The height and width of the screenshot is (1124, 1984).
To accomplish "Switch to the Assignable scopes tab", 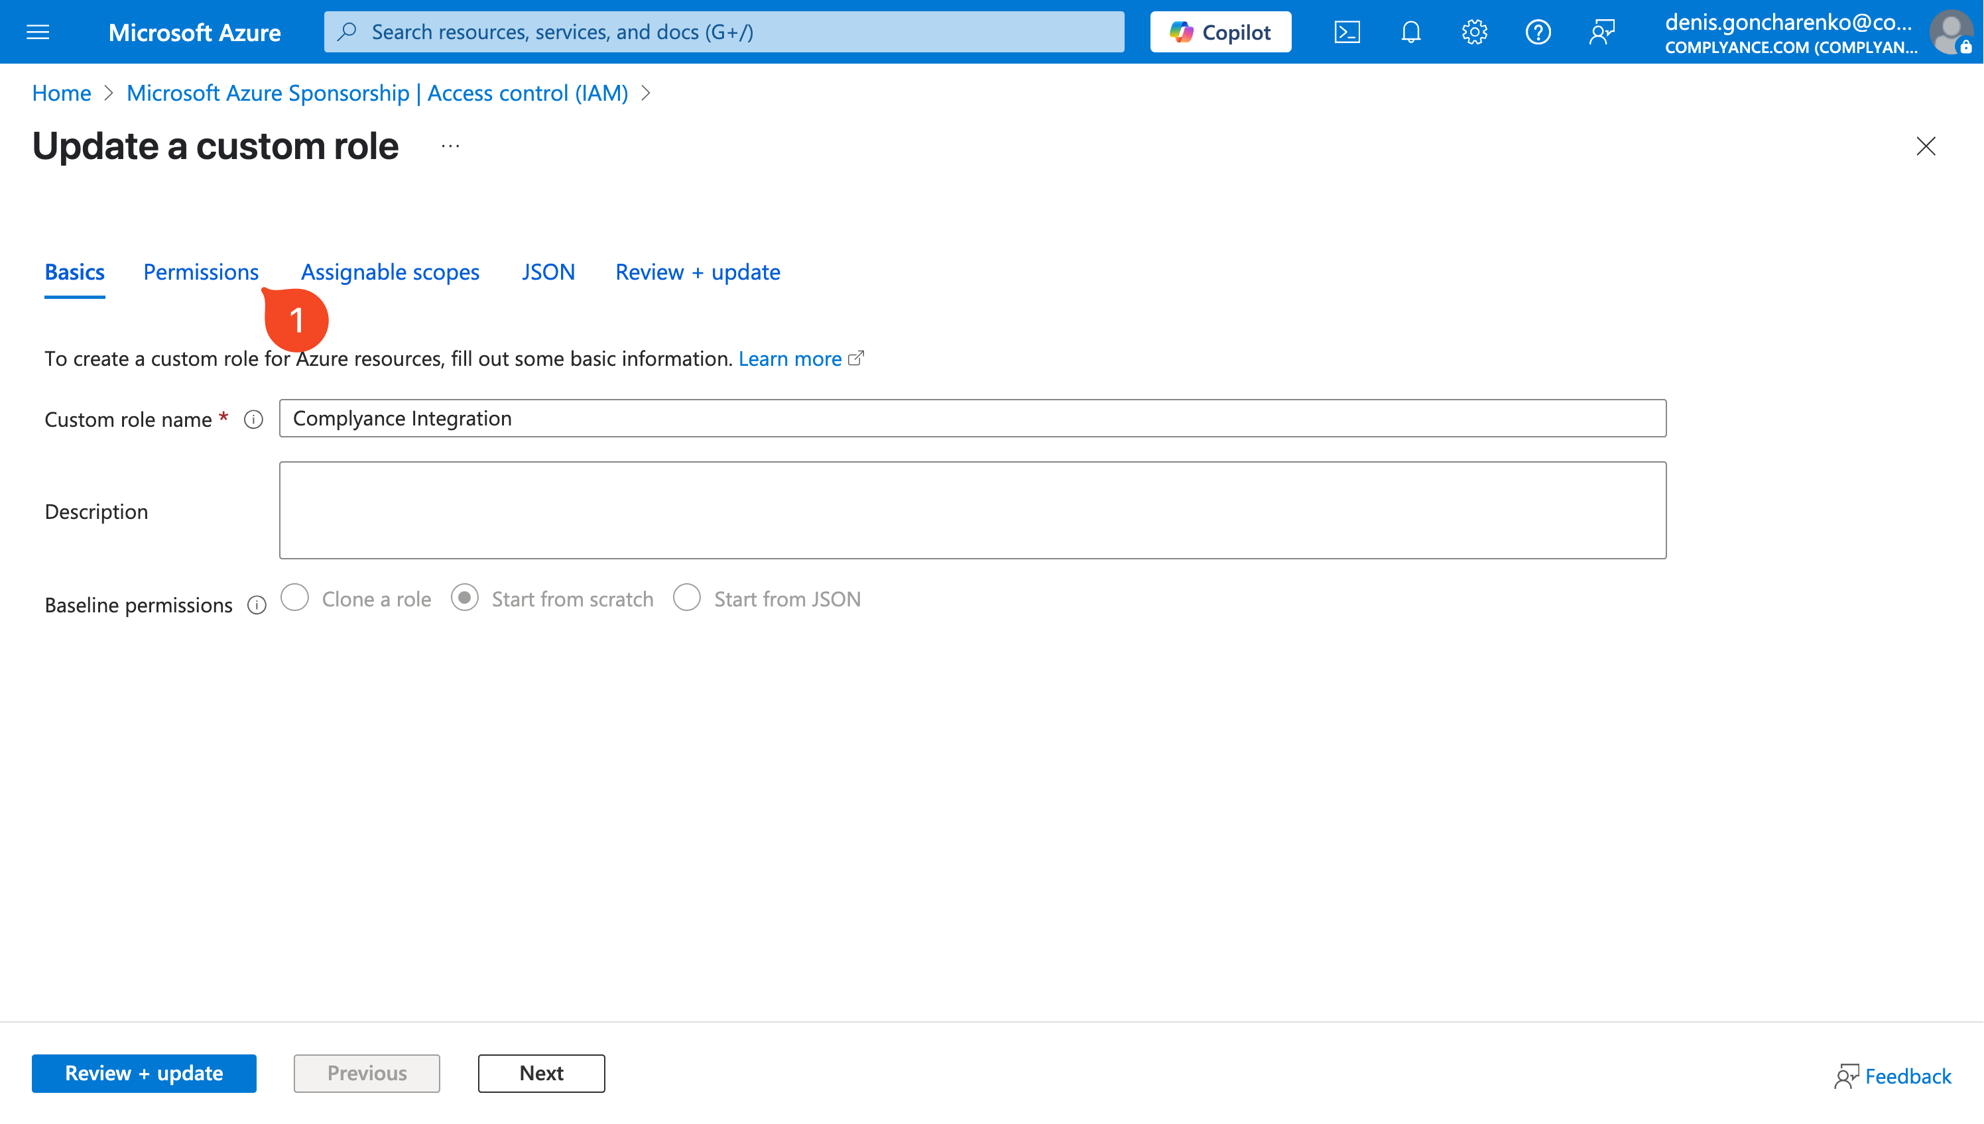I will (390, 272).
